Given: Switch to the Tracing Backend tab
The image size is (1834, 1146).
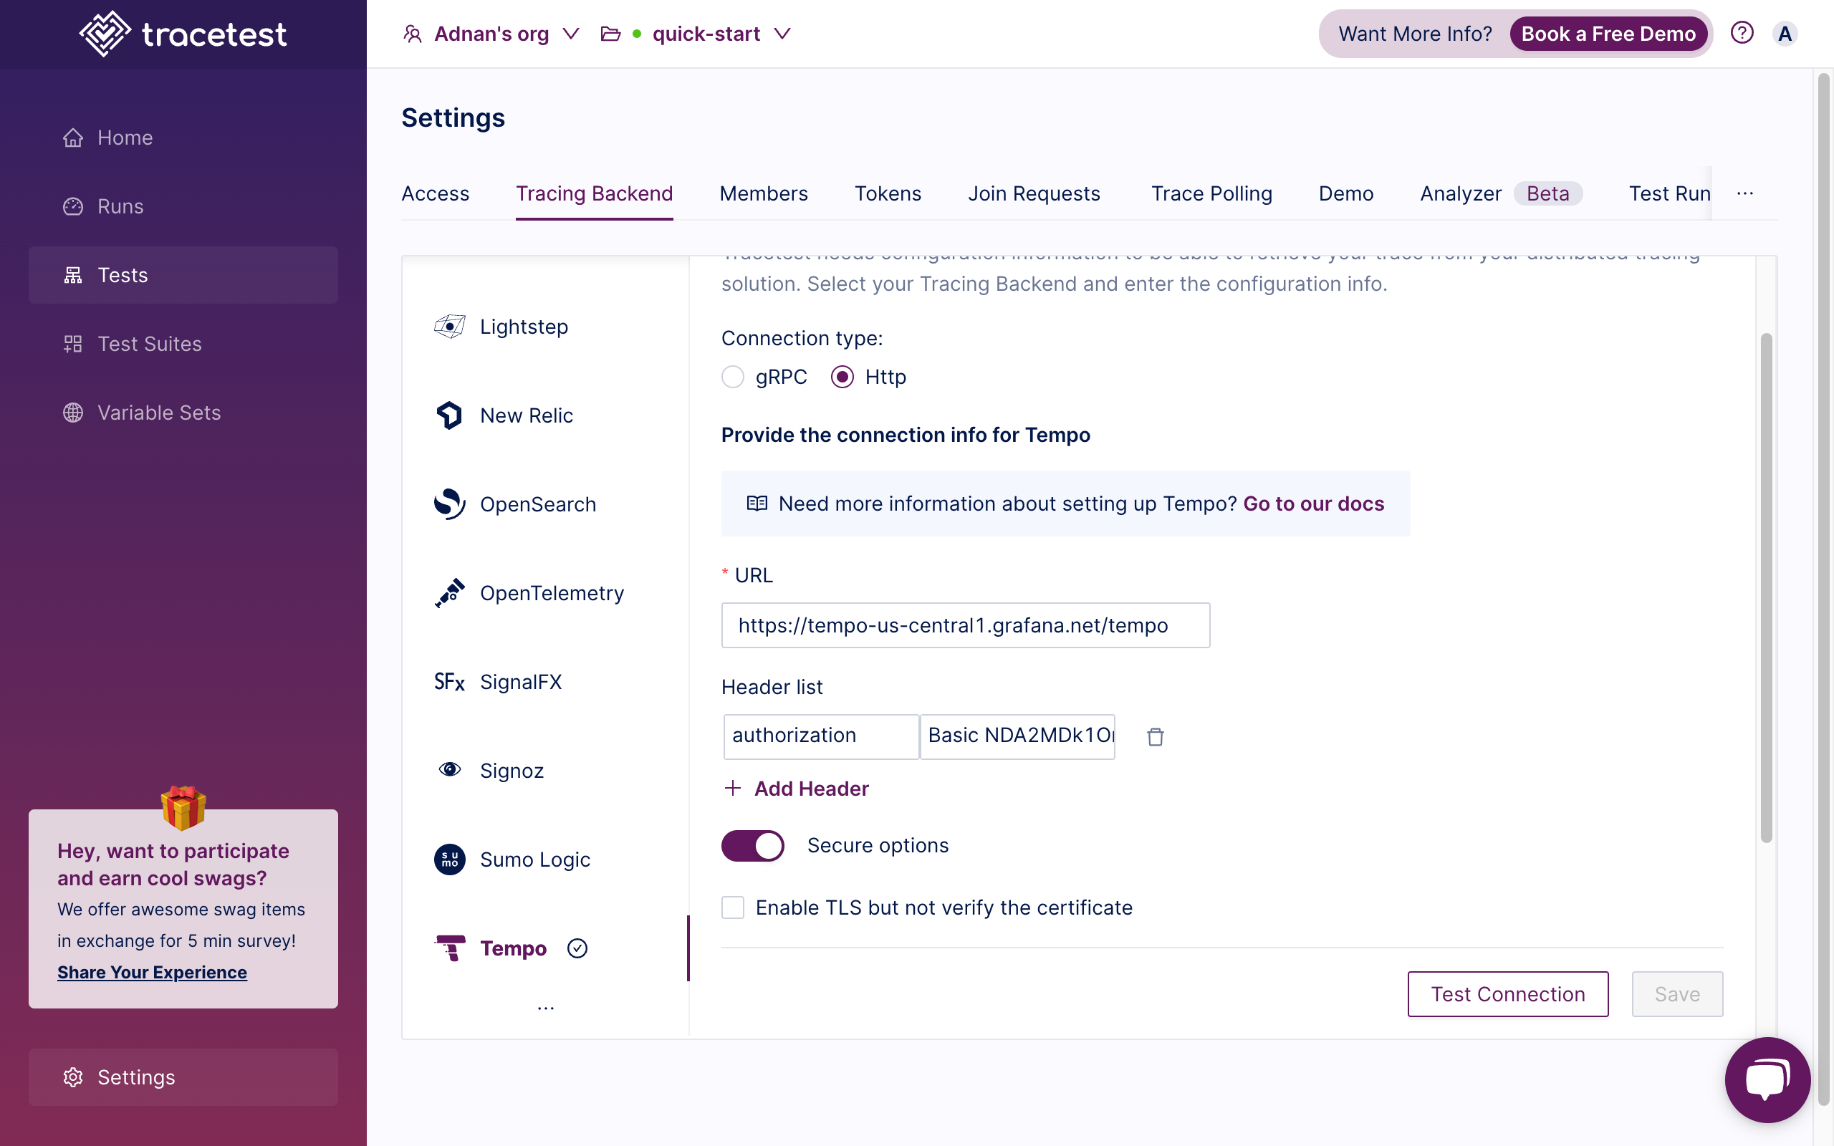Looking at the screenshot, I should [x=594, y=193].
